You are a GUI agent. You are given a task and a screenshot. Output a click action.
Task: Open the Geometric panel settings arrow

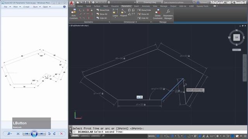click(109, 22)
